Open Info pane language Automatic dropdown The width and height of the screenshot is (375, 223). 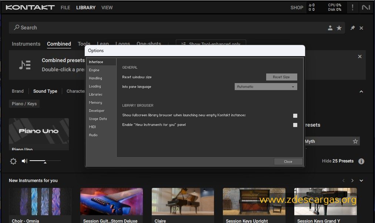[x=266, y=86]
